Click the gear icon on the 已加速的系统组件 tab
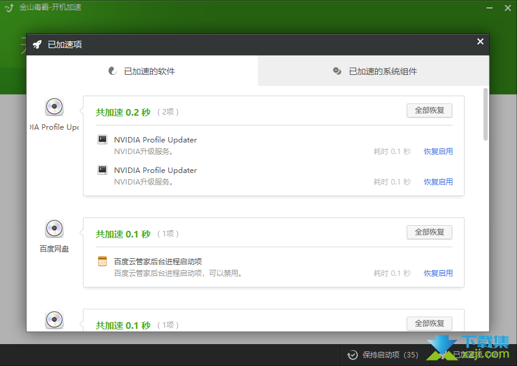 pyautogui.click(x=337, y=71)
